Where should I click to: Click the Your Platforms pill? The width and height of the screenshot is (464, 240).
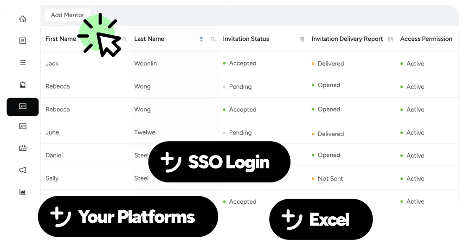(x=128, y=216)
